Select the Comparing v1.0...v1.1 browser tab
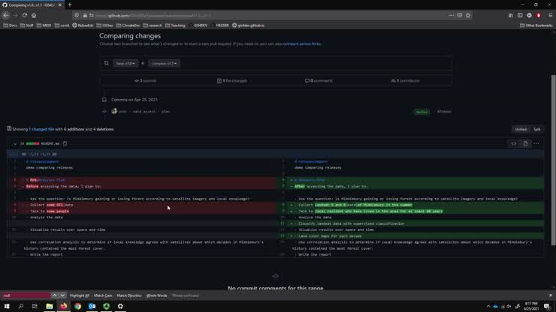Viewport: 556px width, 312px height. (x=32, y=5)
